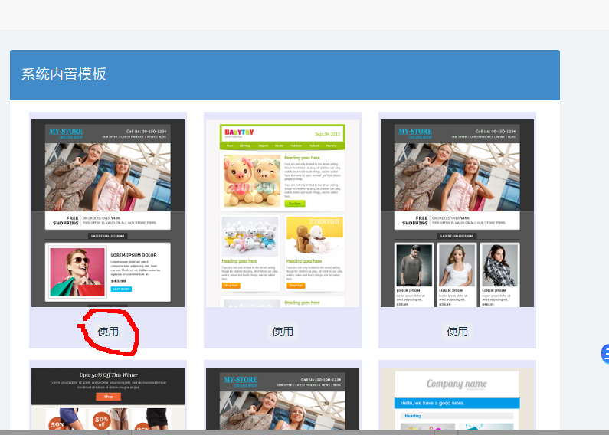Select the MY-STORE template thumbnail with three model portraits
Viewport: 609px width, 435px height.
pos(457,213)
